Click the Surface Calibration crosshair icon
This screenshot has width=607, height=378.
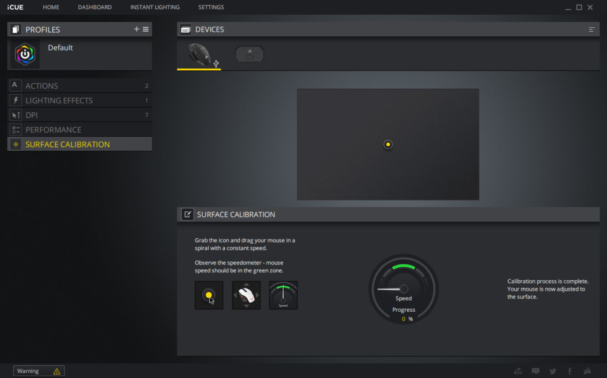click(16, 144)
